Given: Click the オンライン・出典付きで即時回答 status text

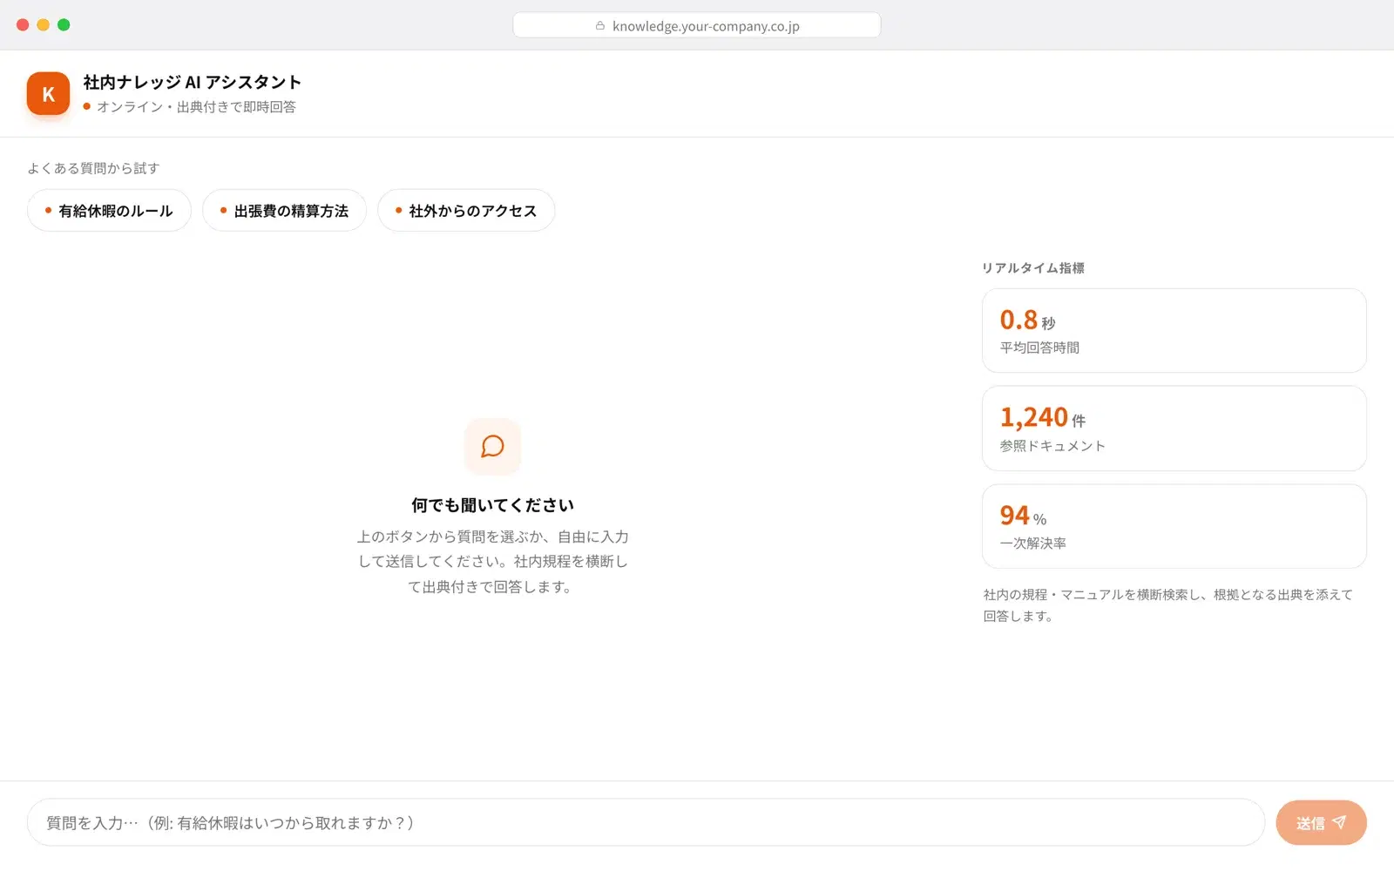Looking at the screenshot, I should coord(196,106).
